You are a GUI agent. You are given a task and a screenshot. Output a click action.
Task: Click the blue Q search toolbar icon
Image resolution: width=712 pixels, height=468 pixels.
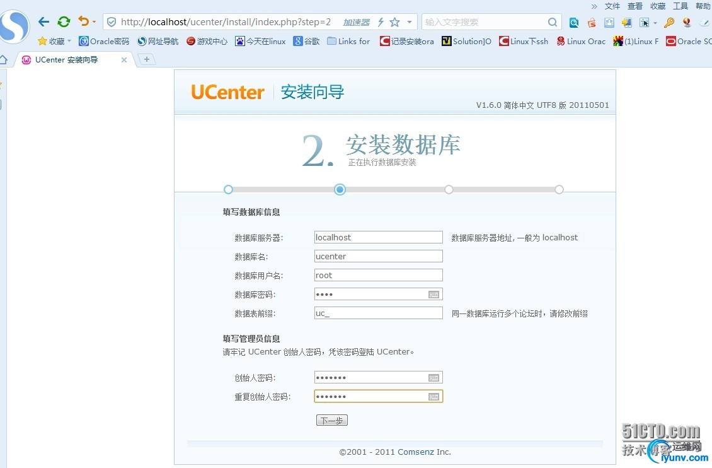(574, 22)
